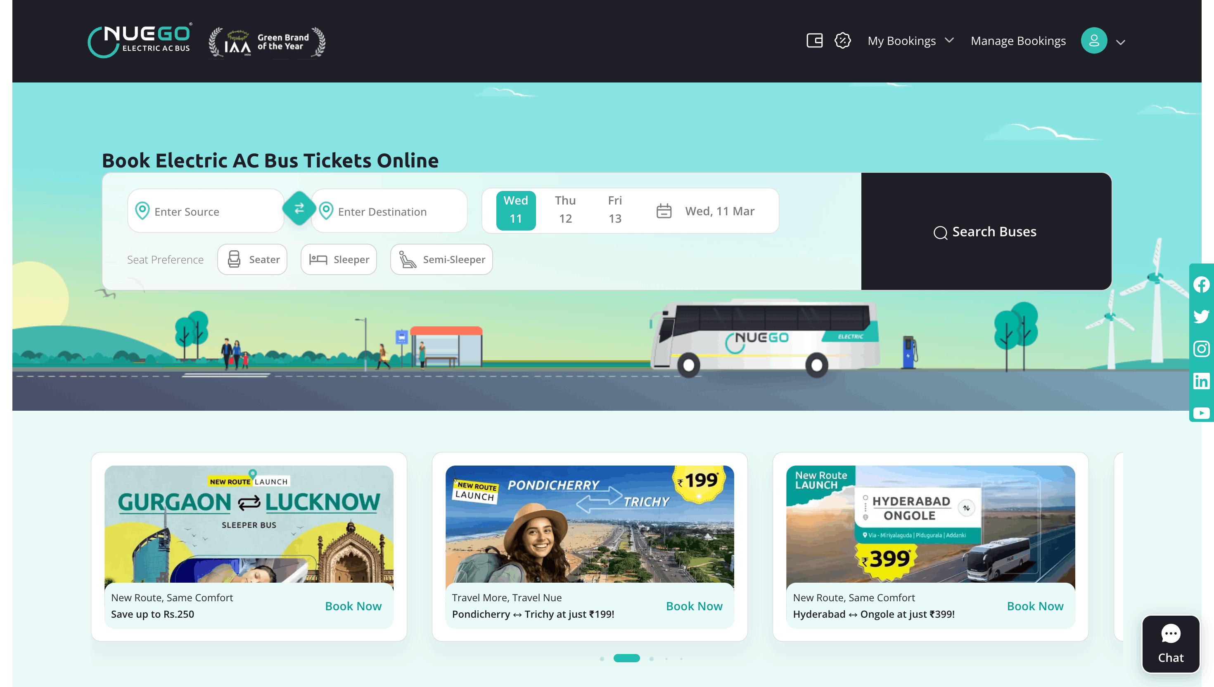Visit NueGo Instagram page
This screenshot has width=1214, height=687.
coord(1201,349)
